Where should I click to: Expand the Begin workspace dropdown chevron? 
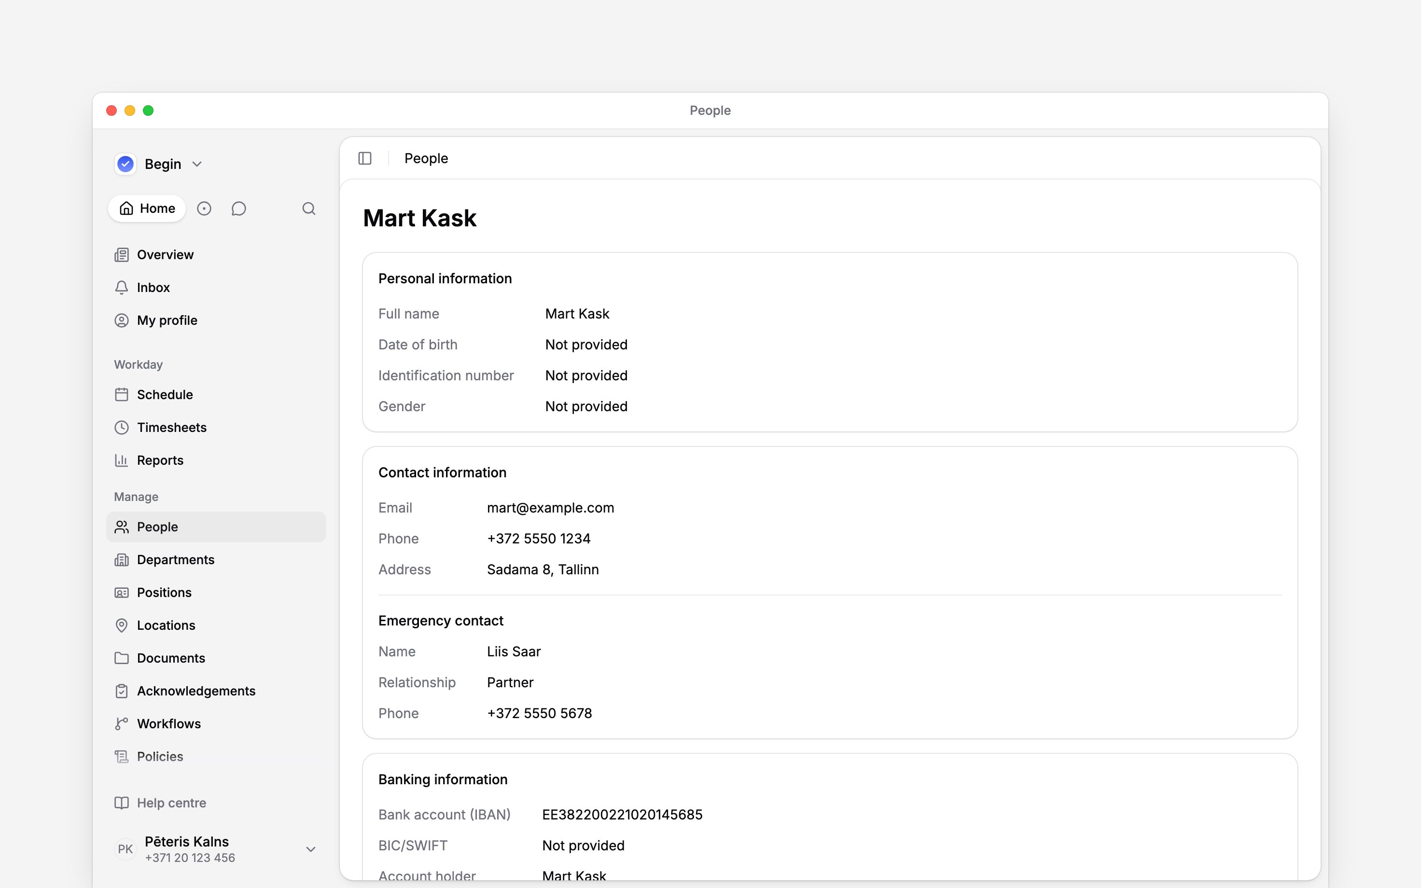(197, 165)
